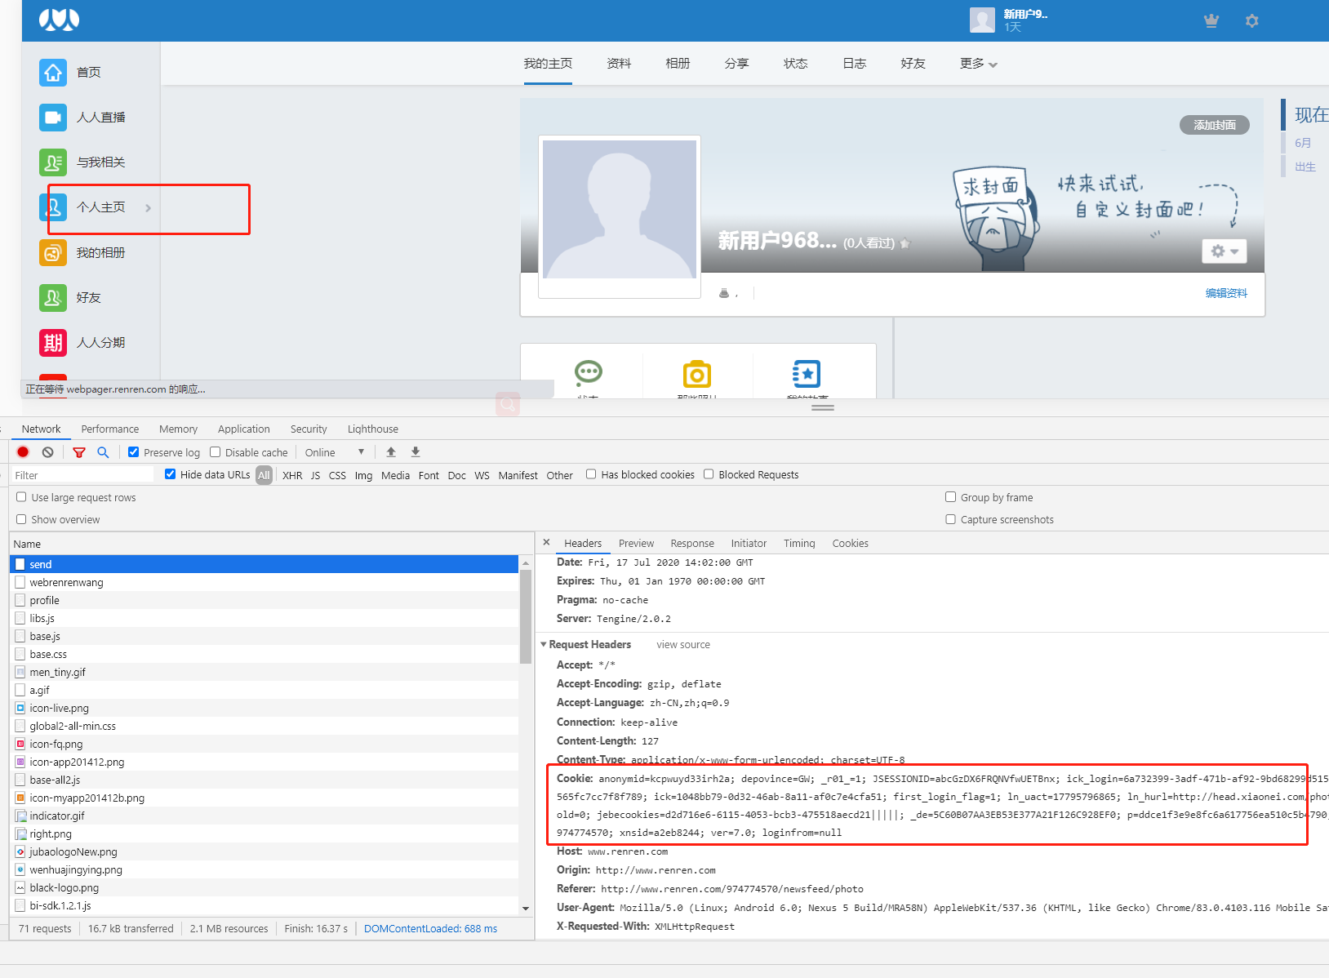Open 人人直播 live video icon
This screenshot has height=978, width=1329.
click(53, 117)
